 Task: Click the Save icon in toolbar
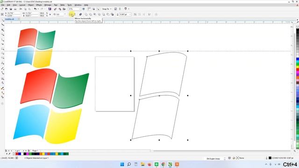11,9
